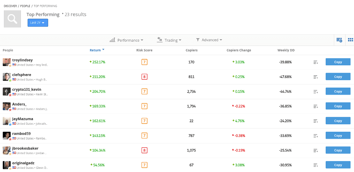Expand the Advanced filter dropdown
354x172 pixels.
tap(209, 40)
